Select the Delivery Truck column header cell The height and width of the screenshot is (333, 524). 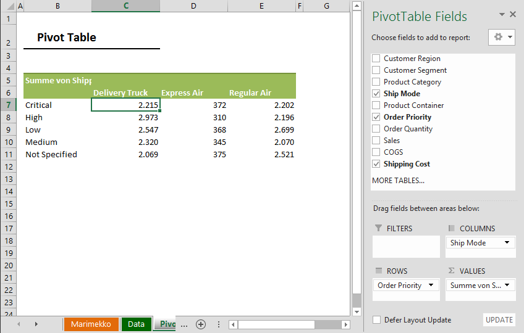tap(125, 92)
